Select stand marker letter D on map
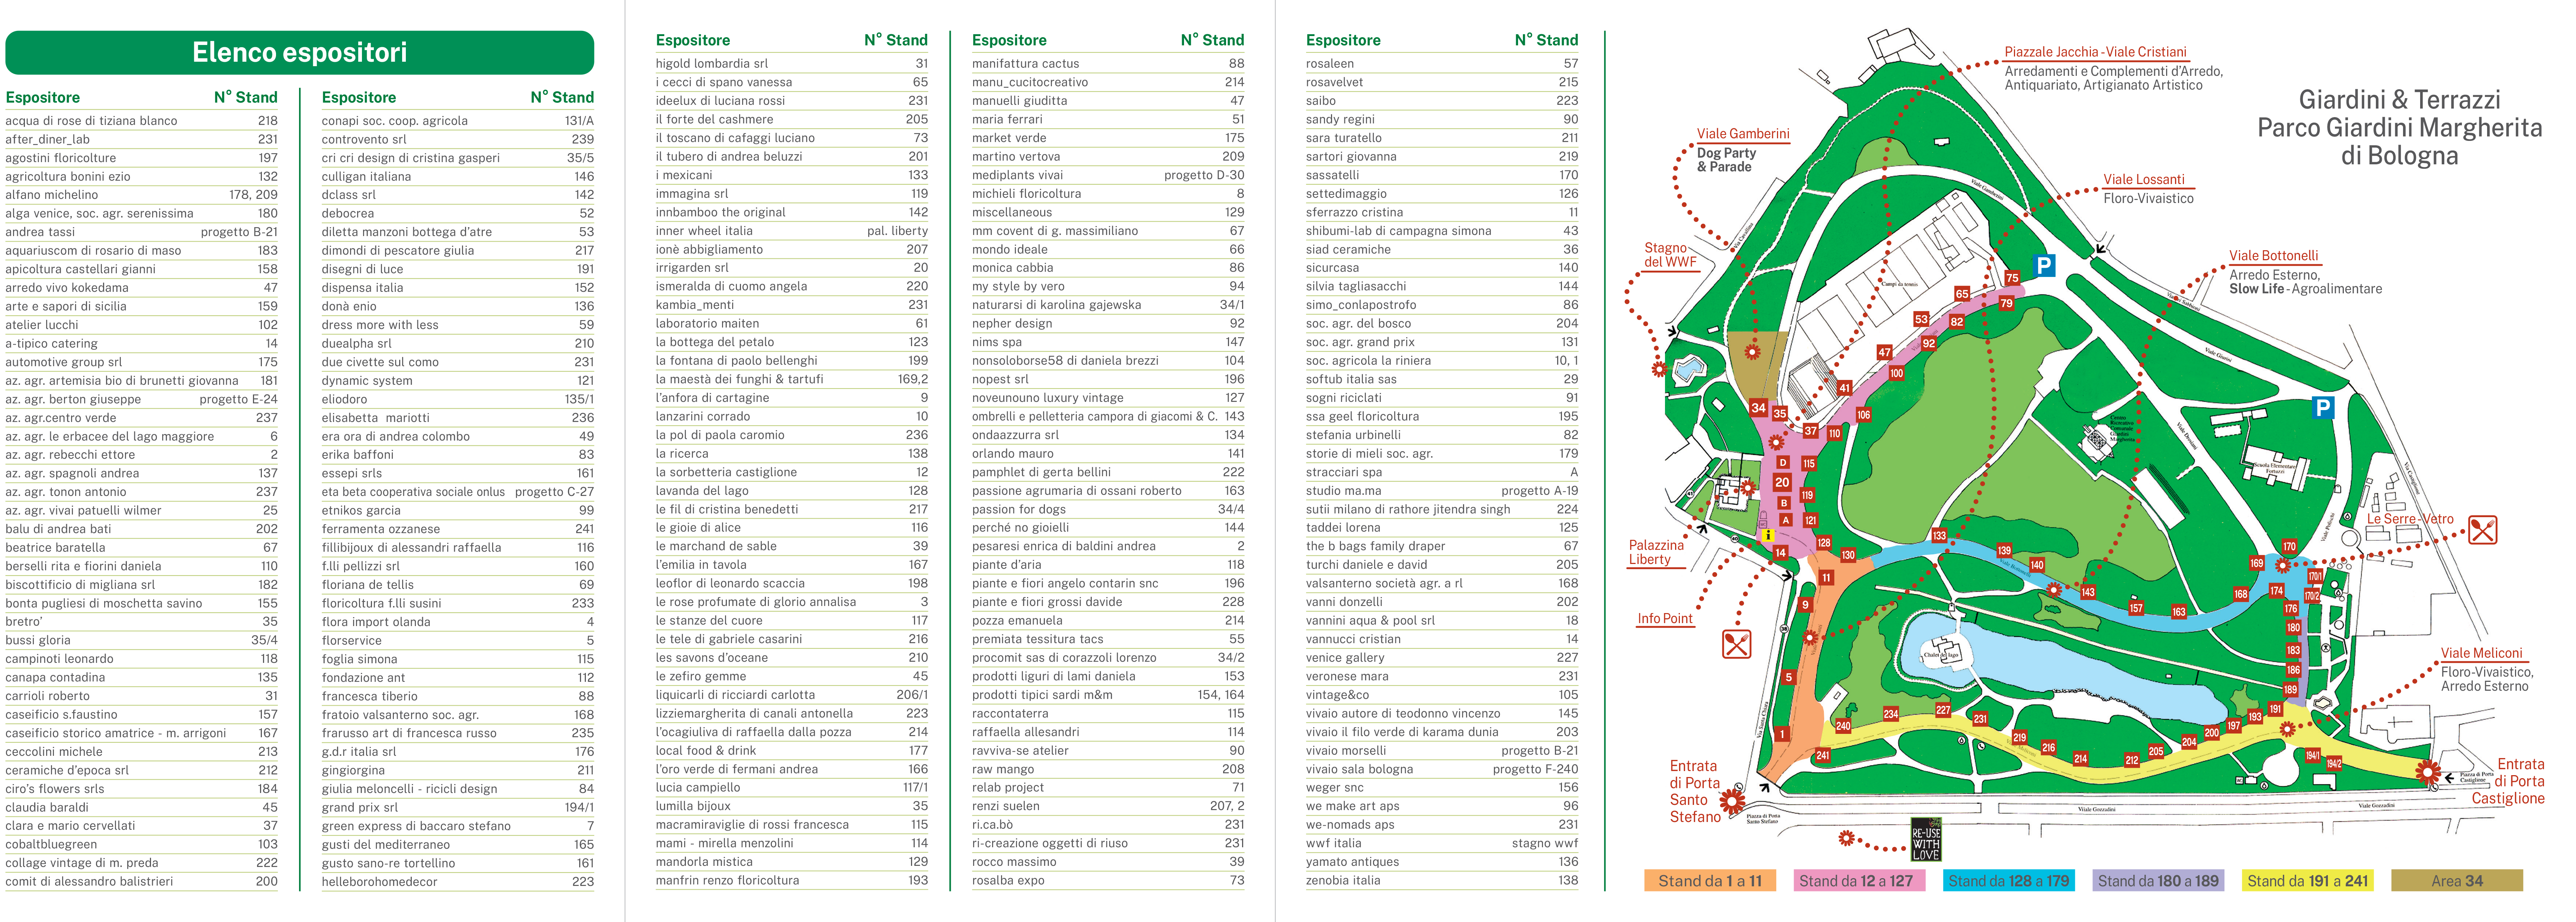2576x922 pixels. 1782,462
